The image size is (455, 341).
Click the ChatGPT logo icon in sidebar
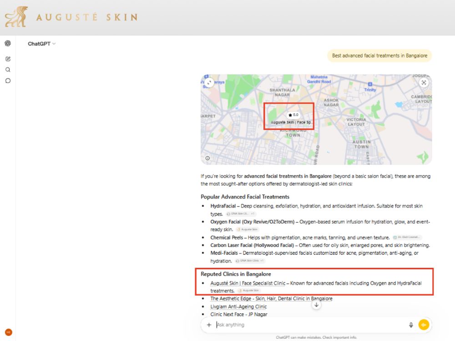point(8,44)
